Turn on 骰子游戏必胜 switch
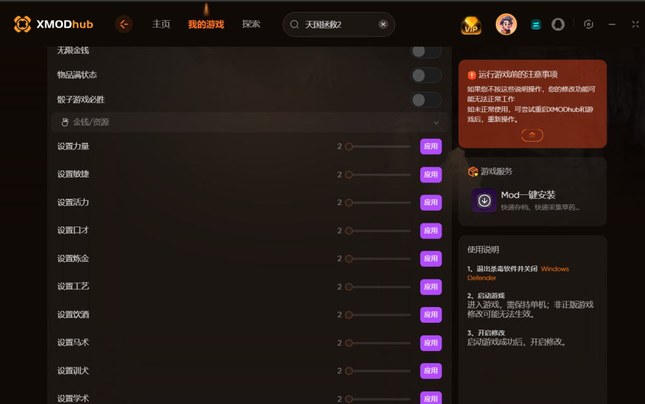Viewport: 645px width, 404px height. [x=426, y=100]
